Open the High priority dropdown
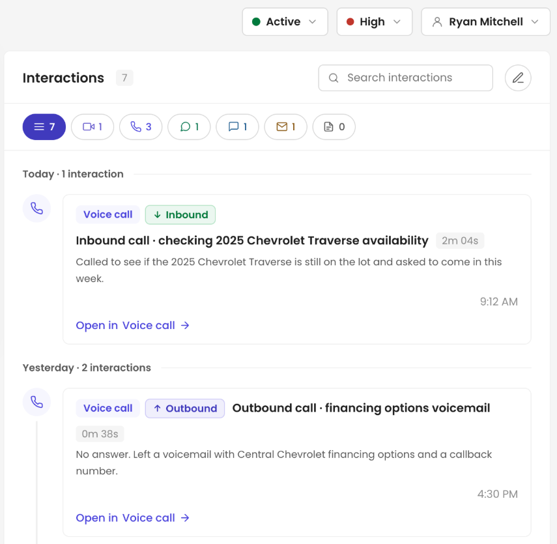This screenshot has height=544, width=557. coord(375,21)
